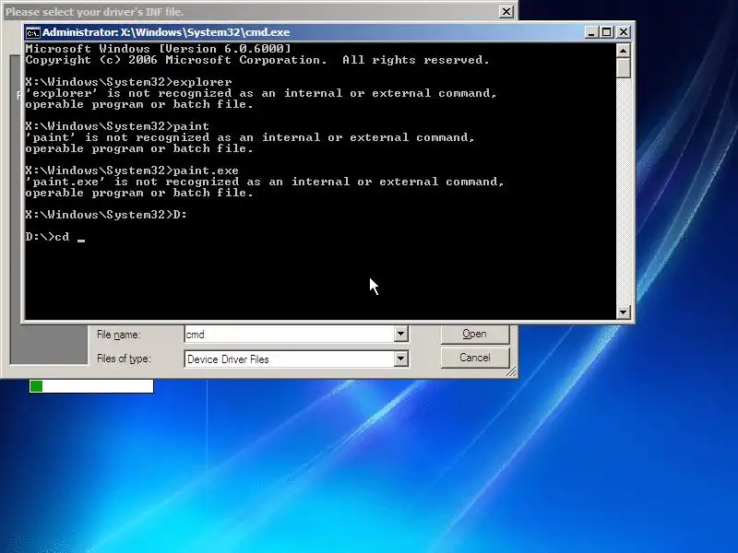Close the 'Please select your driver's INF file' dialog
The image size is (738, 553).
506,12
